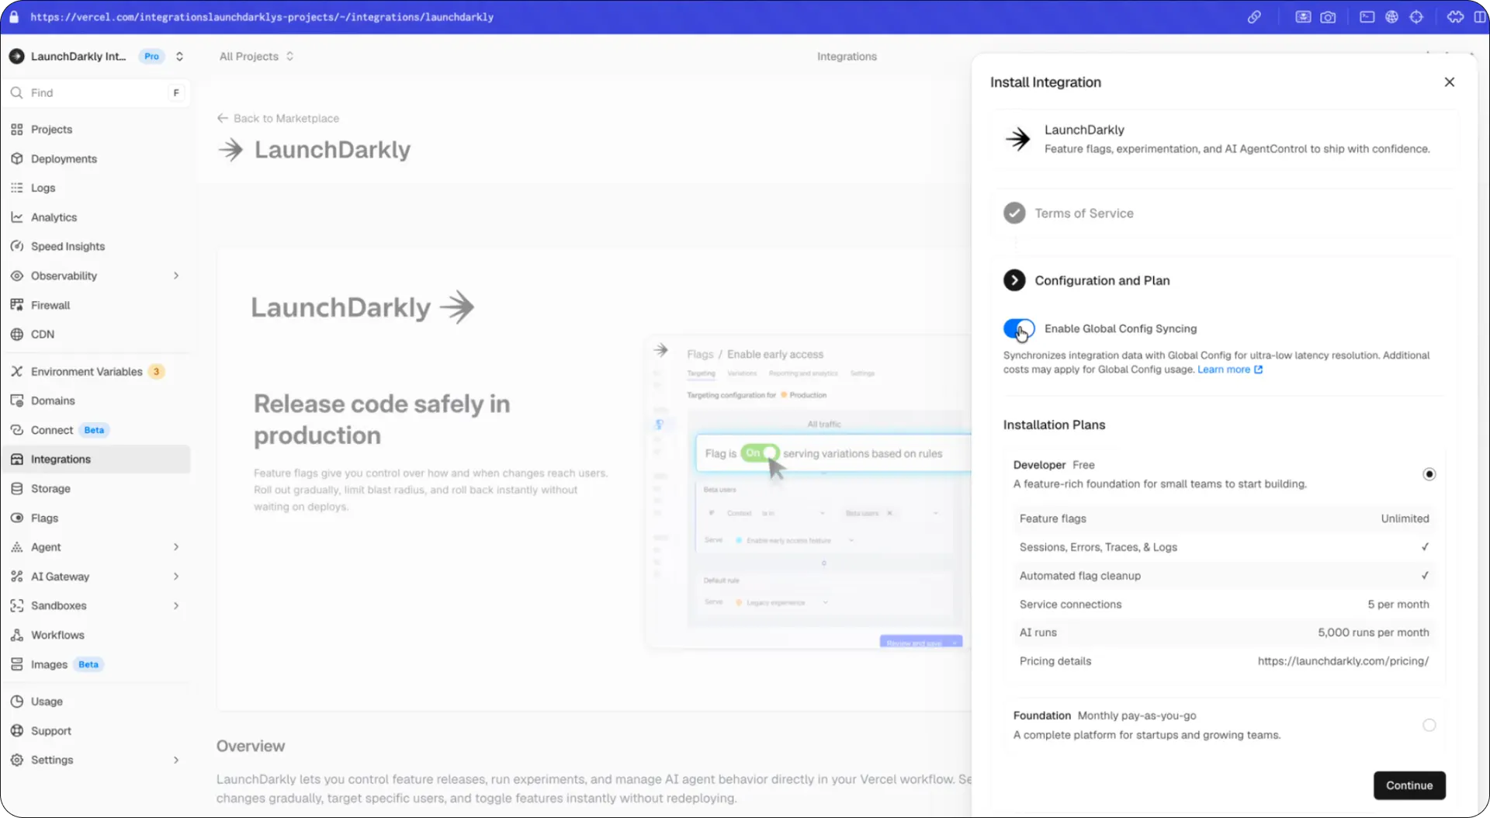Open Connect Beta in the sidebar

pyautogui.click(x=96, y=430)
